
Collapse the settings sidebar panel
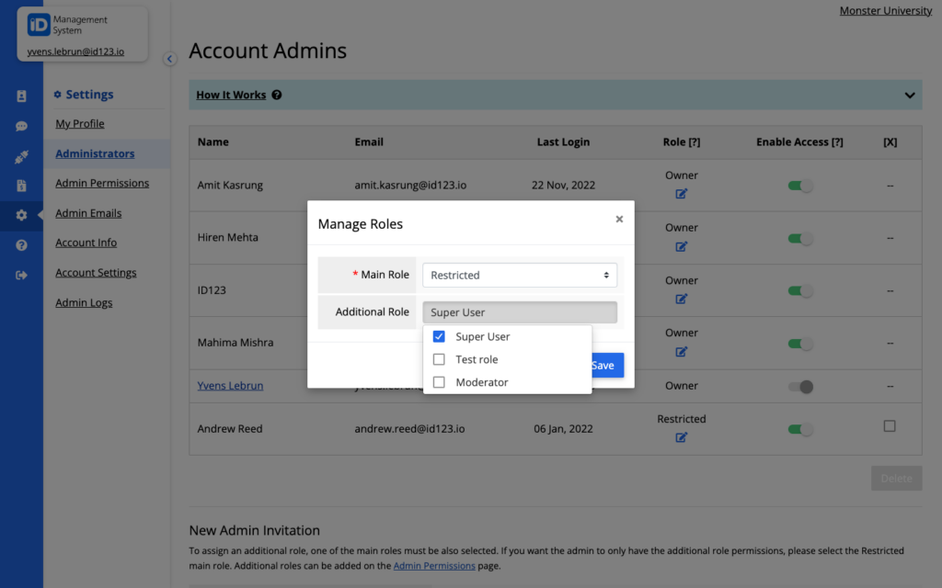[x=169, y=59]
